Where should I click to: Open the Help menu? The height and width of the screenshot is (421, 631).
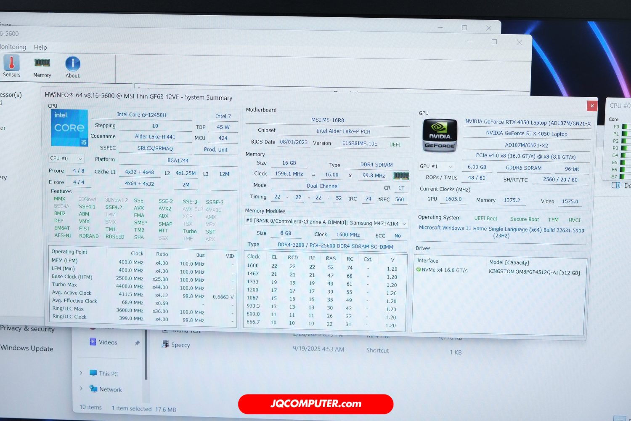[40, 47]
